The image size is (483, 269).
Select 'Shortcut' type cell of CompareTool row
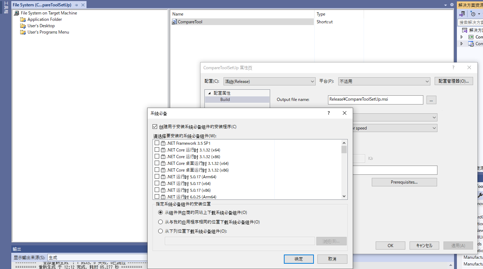[324, 22]
